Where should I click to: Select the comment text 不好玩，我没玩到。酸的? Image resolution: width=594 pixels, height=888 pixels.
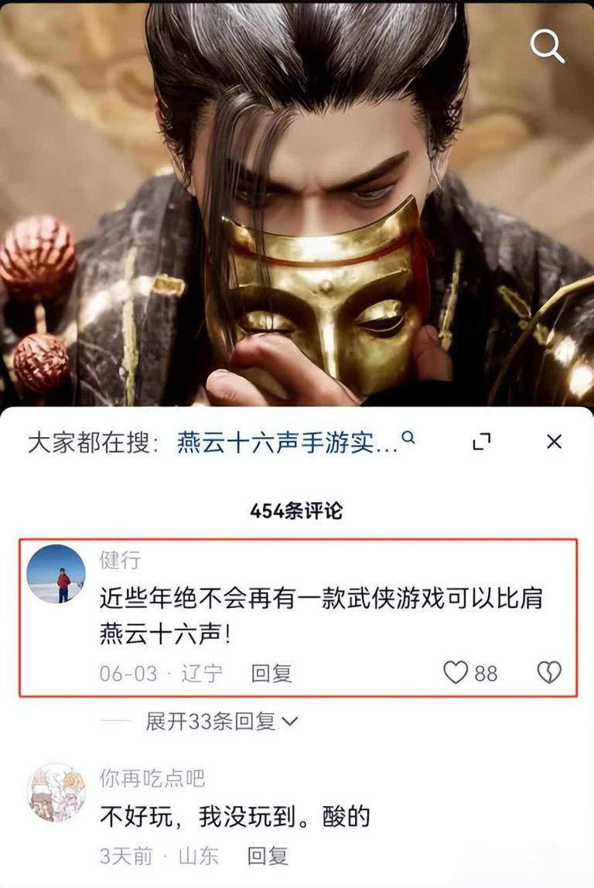click(x=235, y=817)
